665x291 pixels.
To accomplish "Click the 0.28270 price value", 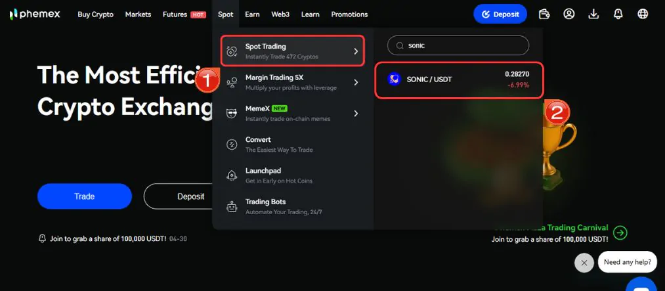I will tap(517, 74).
